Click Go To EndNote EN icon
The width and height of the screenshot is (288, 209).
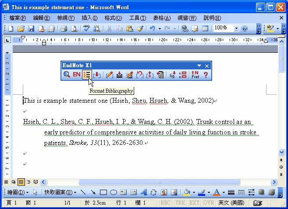tap(77, 75)
